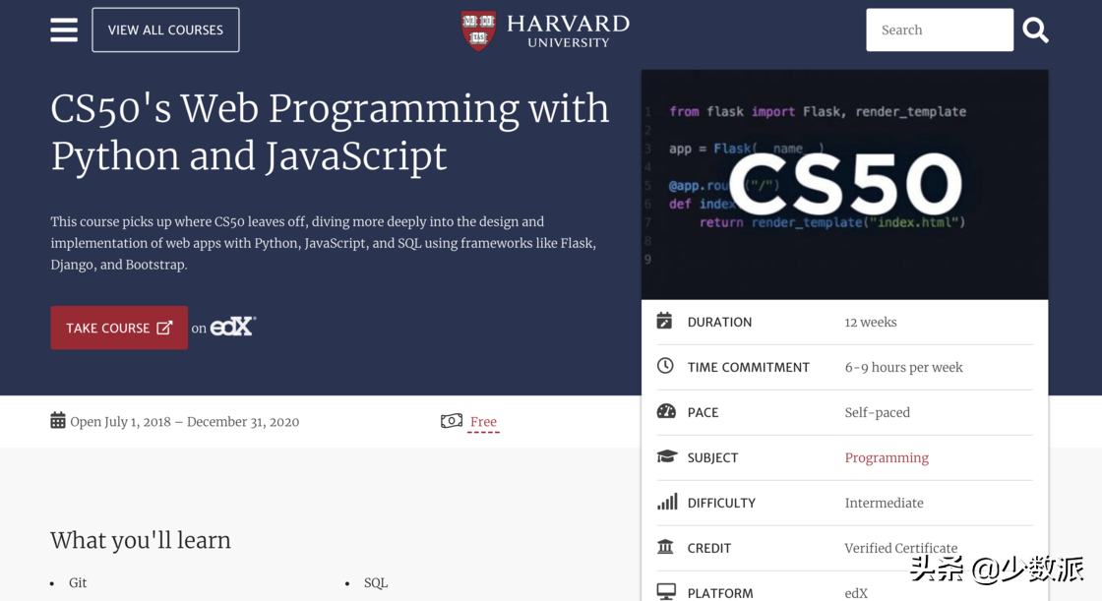
Task: Click the PLATFORM label
Action: coord(719,593)
